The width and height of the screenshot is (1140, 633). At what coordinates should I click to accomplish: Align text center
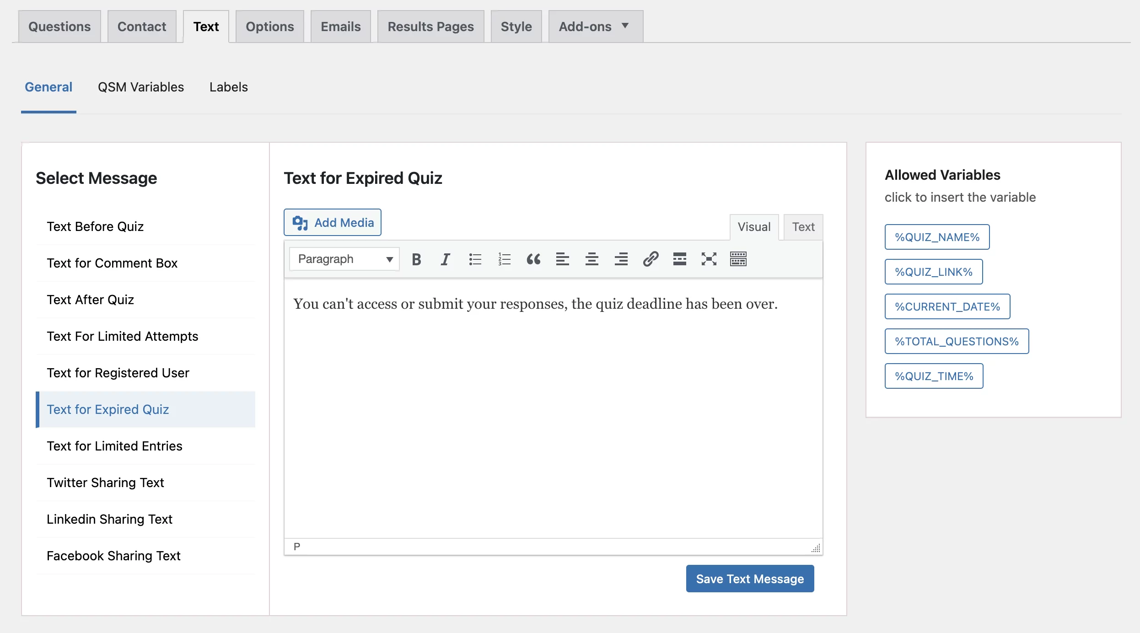tap(592, 259)
